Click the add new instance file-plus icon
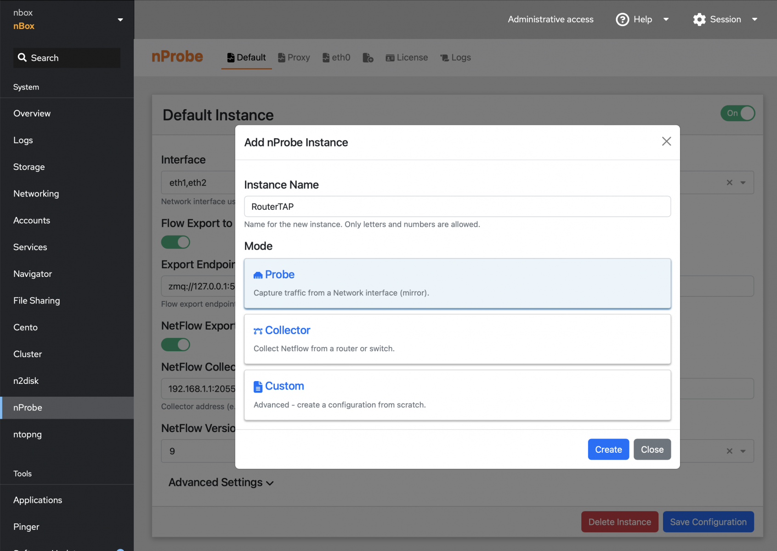The image size is (777, 551). click(368, 57)
